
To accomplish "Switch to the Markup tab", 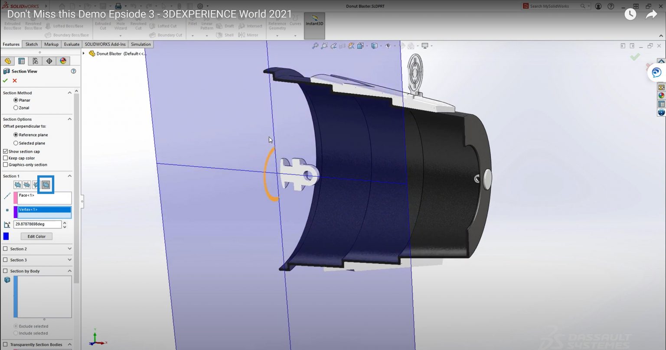I will pyautogui.click(x=52, y=44).
